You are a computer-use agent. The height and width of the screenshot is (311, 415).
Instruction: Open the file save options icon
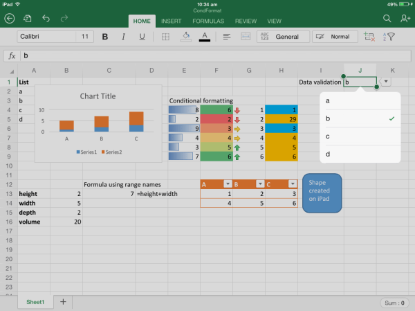pos(27,19)
